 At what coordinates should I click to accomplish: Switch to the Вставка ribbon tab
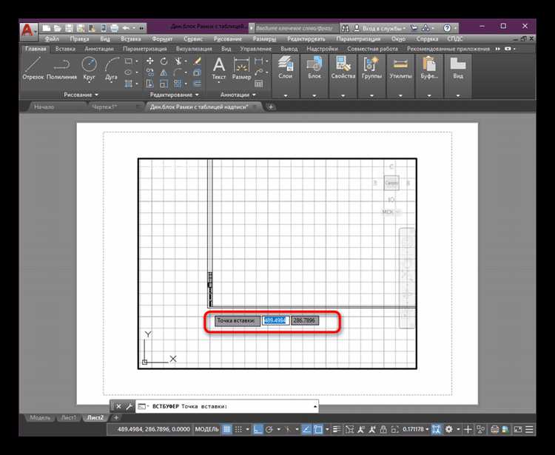65,49
